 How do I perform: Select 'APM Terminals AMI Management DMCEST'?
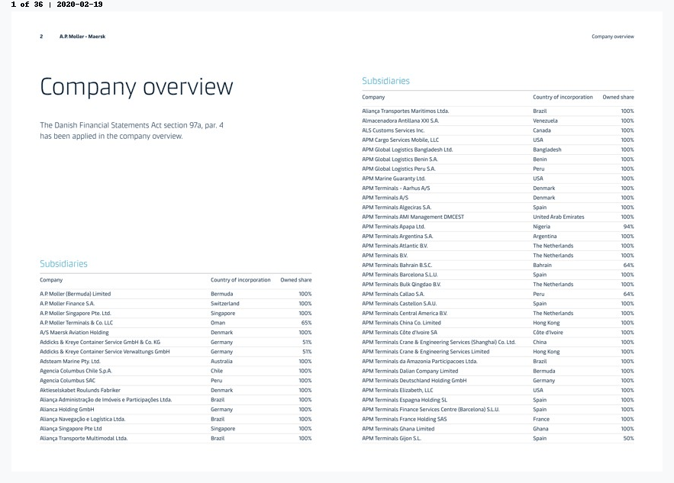[x=413, y=217]
